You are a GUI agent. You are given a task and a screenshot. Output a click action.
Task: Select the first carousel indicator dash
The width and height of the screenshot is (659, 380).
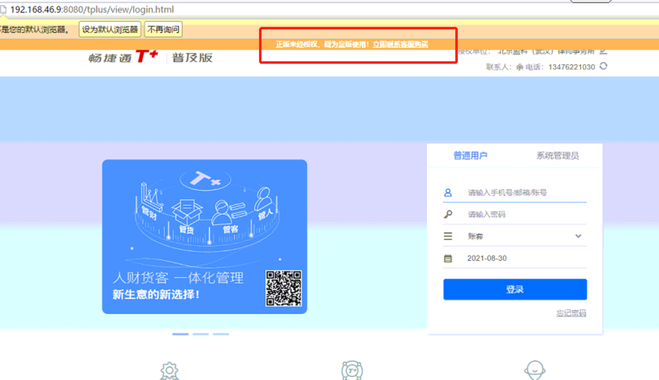click(x=180, y=334)
